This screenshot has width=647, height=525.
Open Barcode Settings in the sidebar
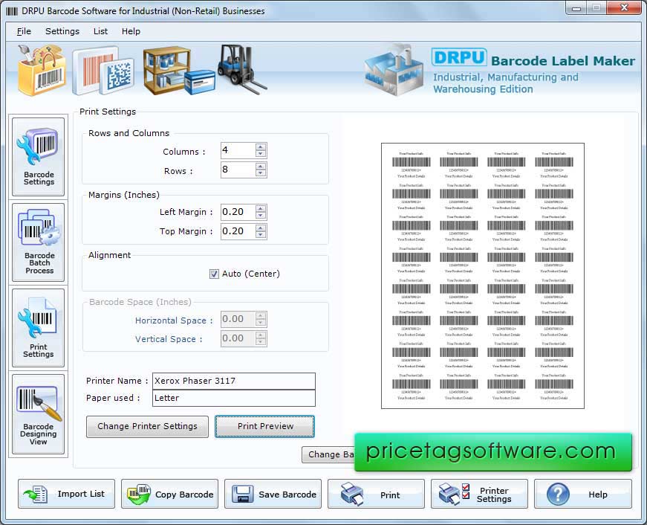(39, 157)
